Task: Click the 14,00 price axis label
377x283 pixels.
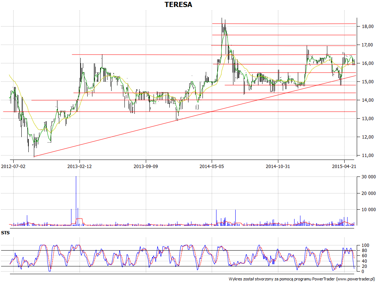Action: click(368, 100)
